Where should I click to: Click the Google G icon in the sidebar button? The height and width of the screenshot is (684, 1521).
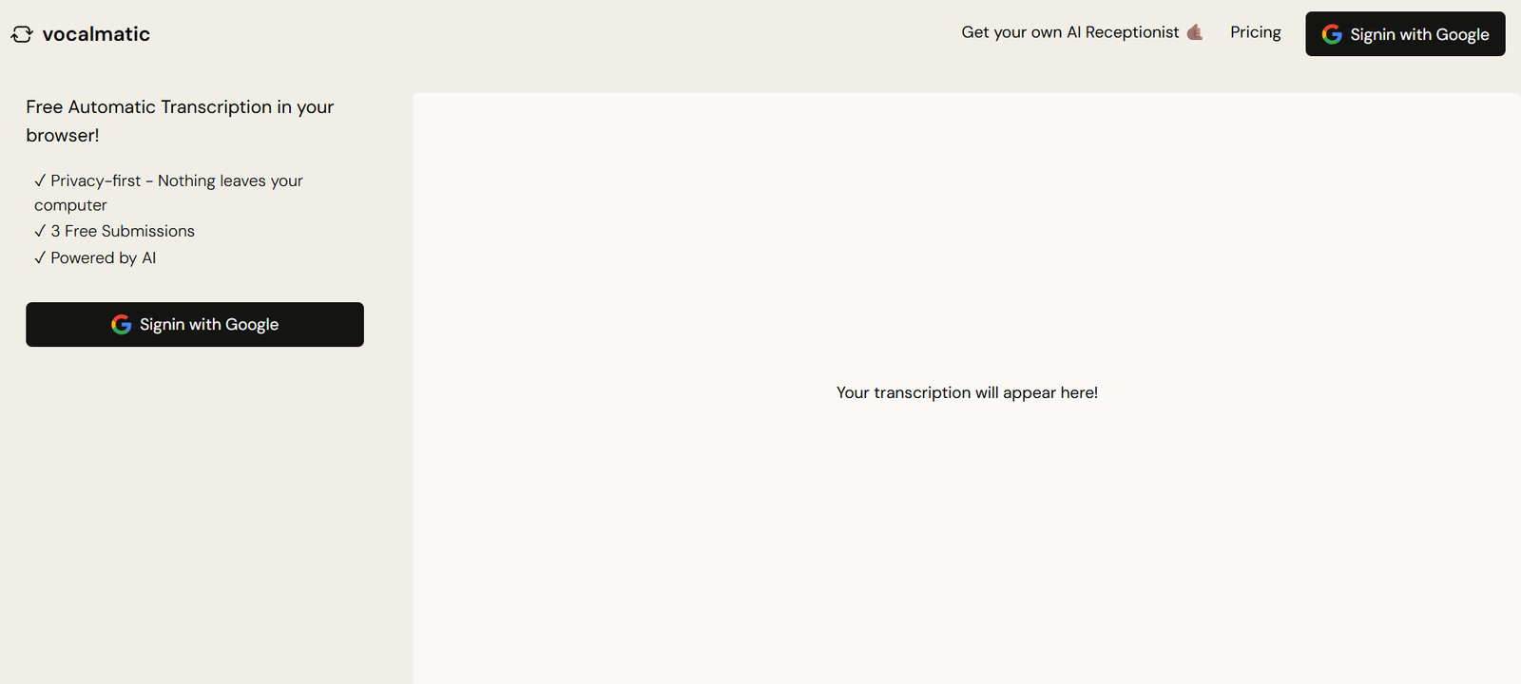pos(122,325)
